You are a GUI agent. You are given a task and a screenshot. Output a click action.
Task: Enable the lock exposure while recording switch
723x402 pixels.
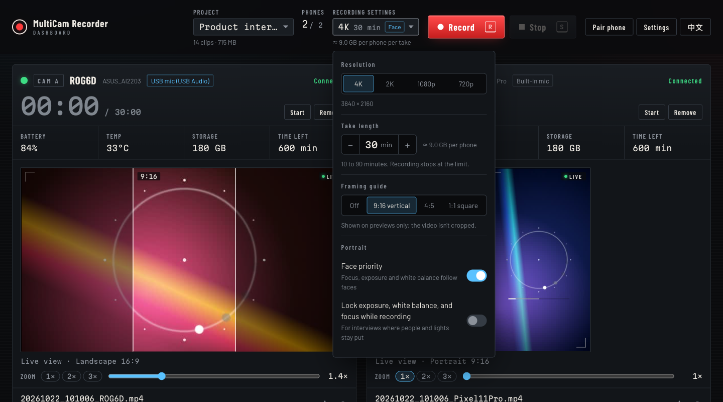point(476,321)
